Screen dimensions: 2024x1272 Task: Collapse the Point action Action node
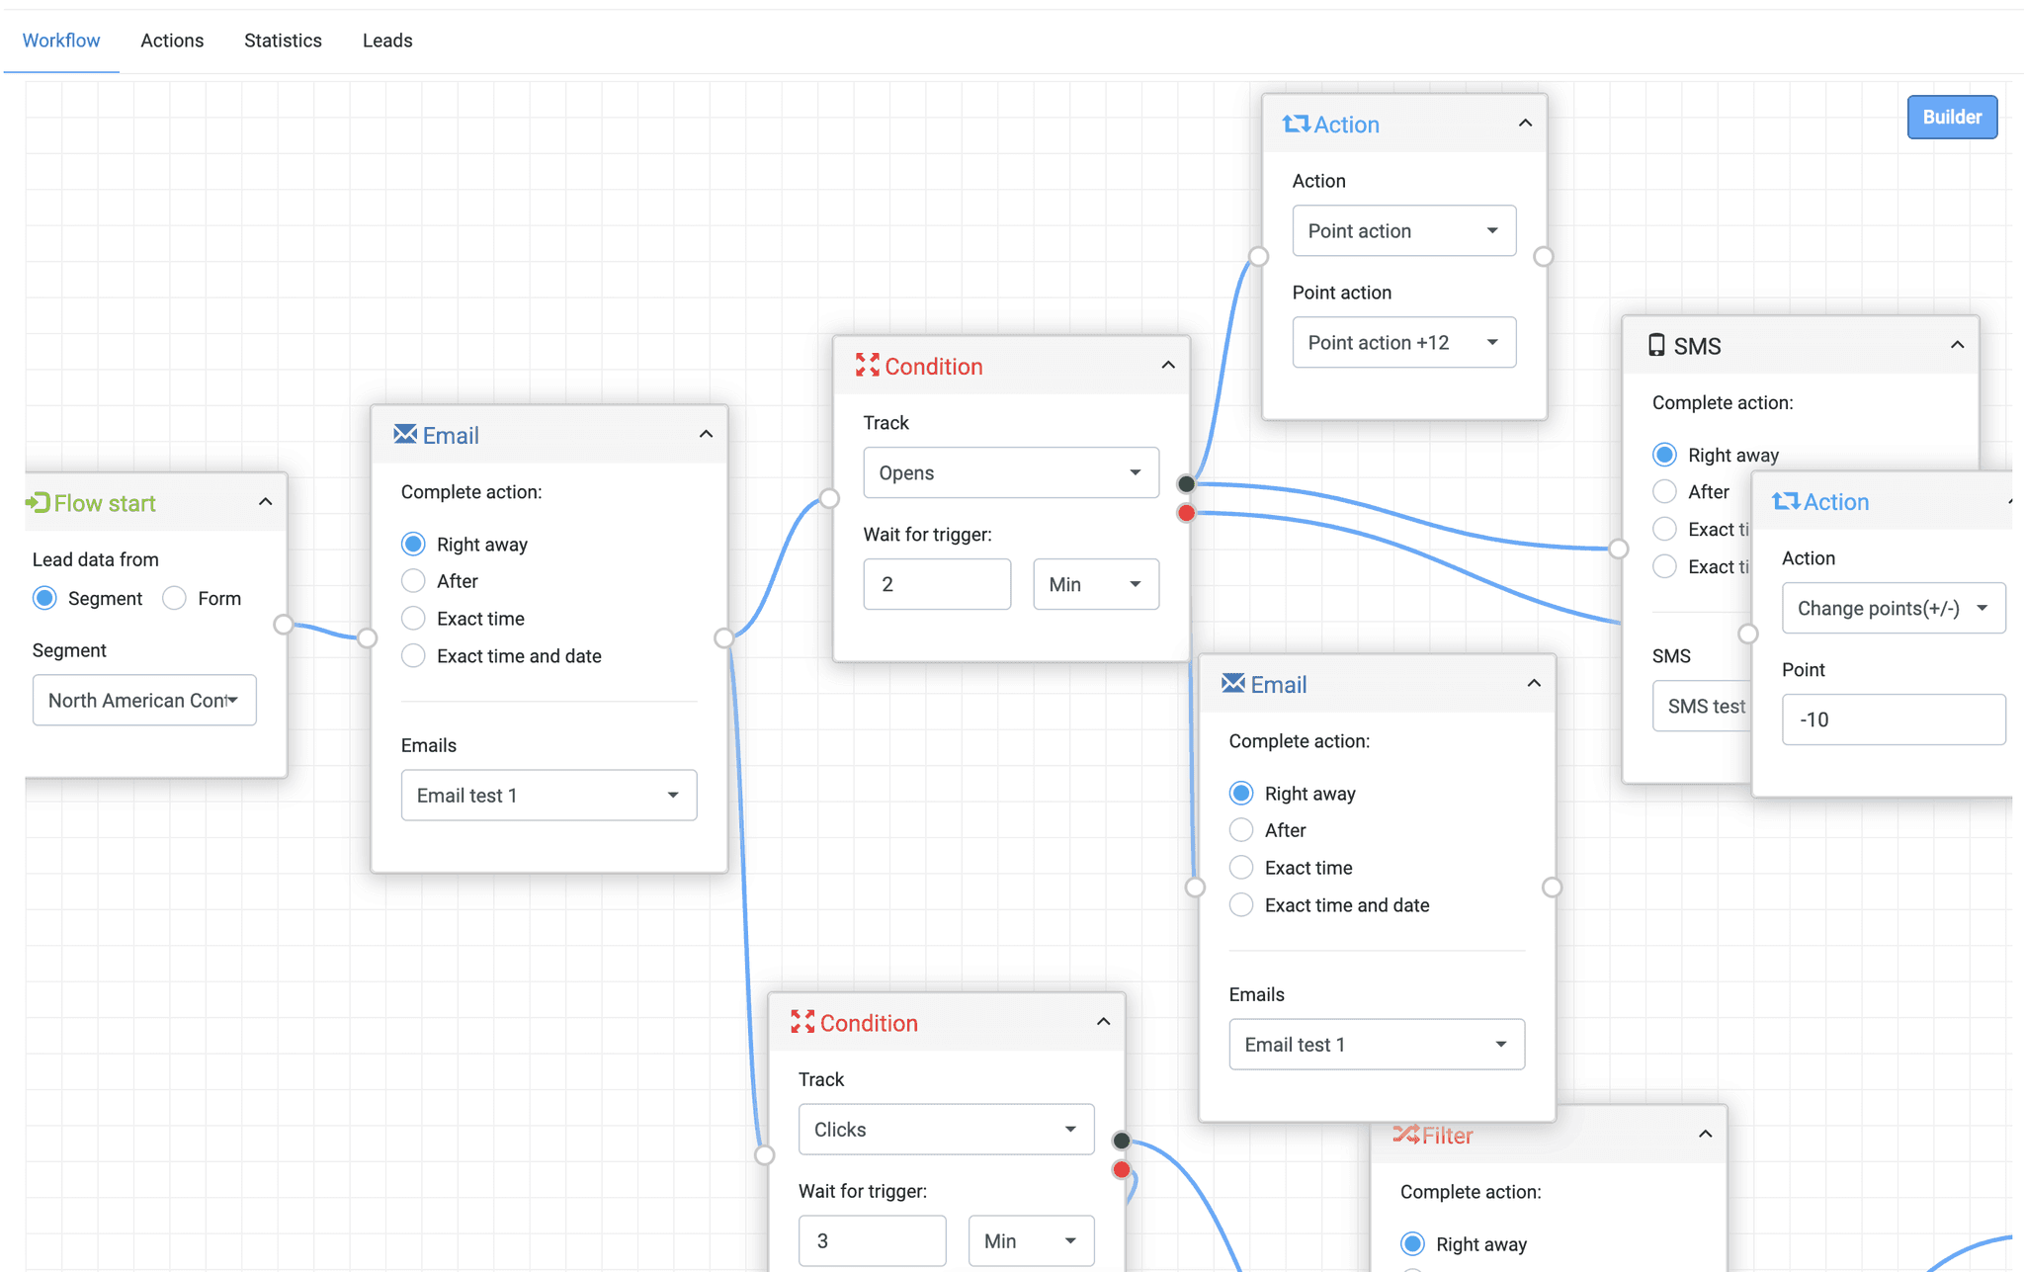pos(1525,123)
